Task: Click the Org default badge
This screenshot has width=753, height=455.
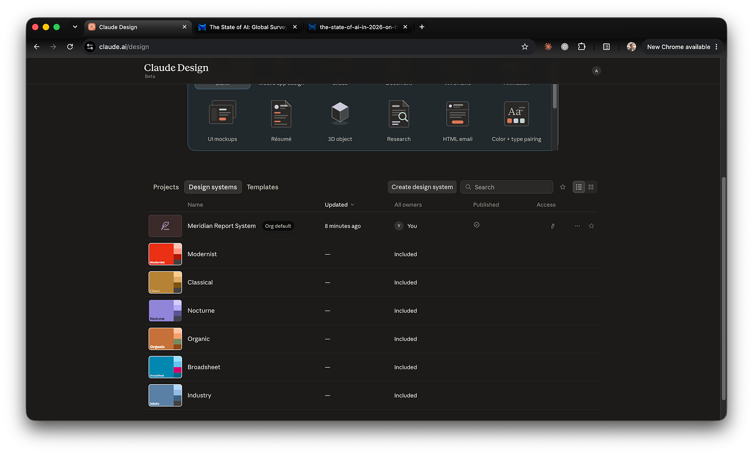Action: pyautogui.click(x=278, y=226)
